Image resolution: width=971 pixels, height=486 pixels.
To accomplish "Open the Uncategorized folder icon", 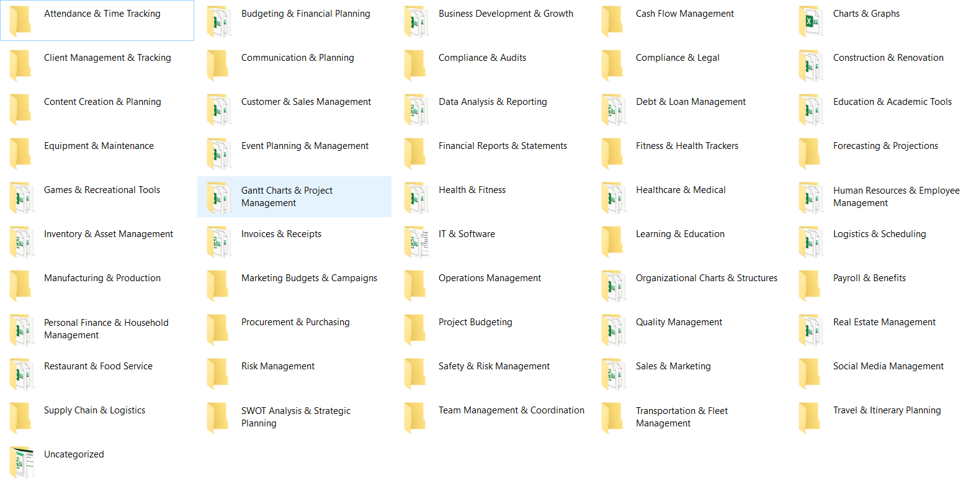I will pos(20,462).
